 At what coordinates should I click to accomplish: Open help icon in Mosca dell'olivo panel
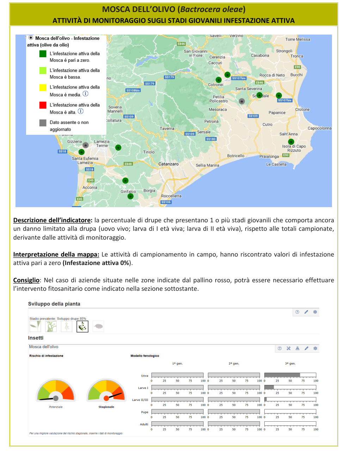[x=279, y=348]
